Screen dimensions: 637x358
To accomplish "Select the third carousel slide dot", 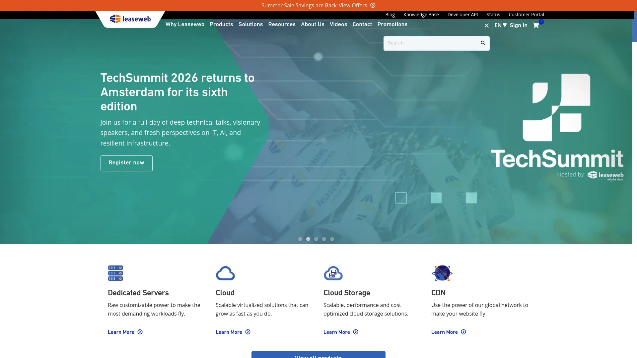I will 316,239.
